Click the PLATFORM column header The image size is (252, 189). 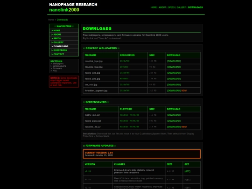133,109
